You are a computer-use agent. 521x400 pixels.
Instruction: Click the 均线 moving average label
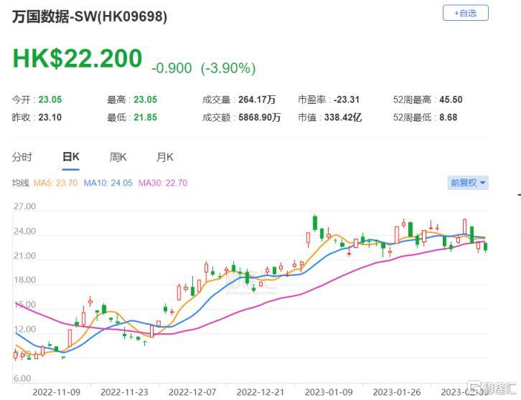pyautogui.click(x=21, y=183)
